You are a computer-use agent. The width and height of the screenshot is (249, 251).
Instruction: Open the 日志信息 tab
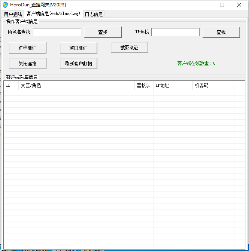[94, 14]
